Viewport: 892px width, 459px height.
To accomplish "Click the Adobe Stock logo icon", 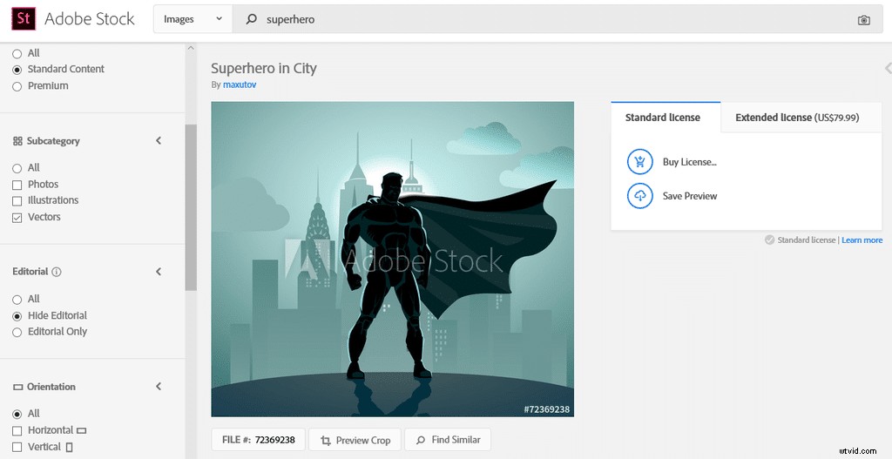I will pos(24,18).
